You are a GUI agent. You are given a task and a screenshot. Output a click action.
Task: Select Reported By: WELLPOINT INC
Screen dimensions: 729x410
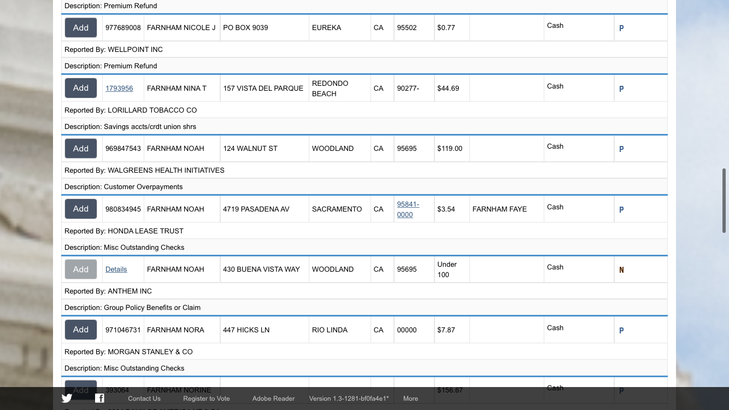(x=114, y=49)
